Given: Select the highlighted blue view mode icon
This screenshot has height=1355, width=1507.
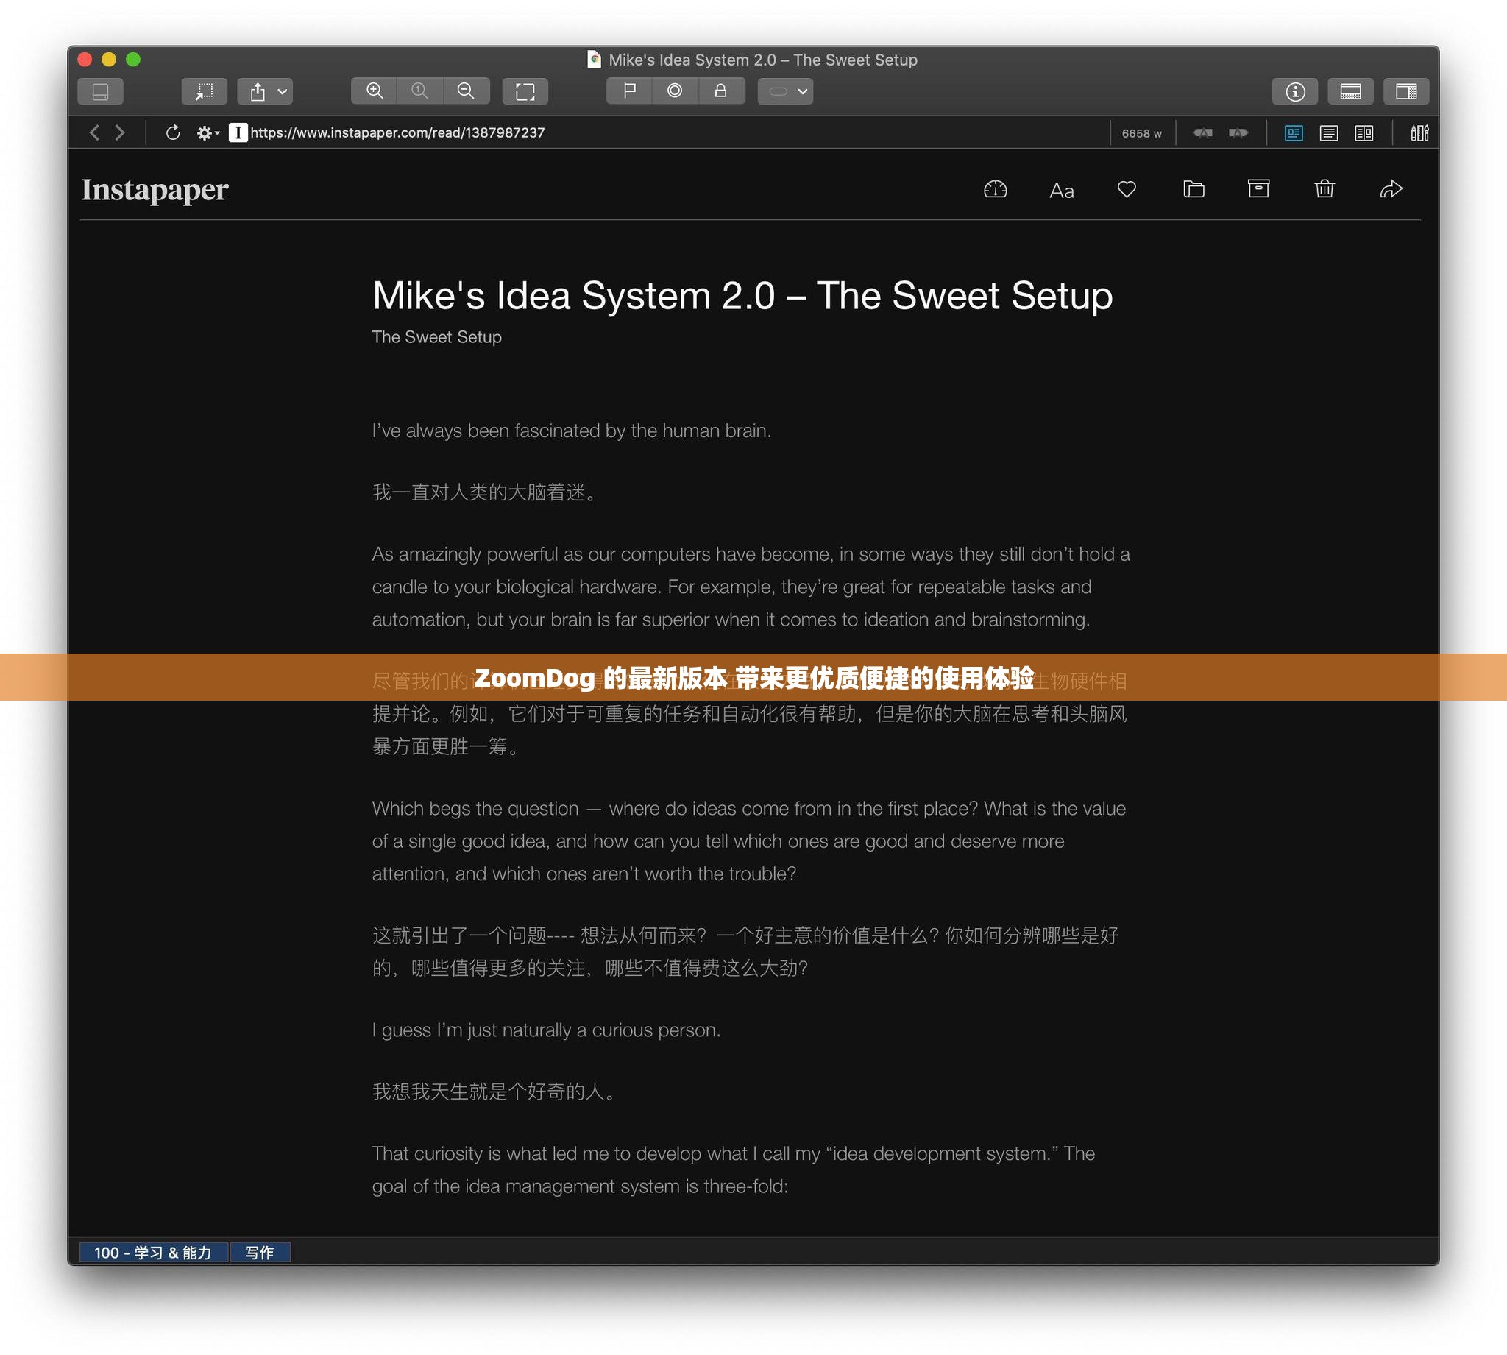Looking at the screenshot, I should tap(1294, 133).
